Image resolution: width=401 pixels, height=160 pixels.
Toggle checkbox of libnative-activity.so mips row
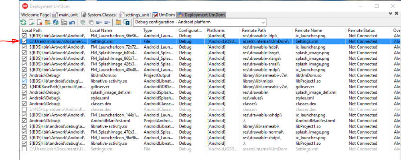coord(24,81)
